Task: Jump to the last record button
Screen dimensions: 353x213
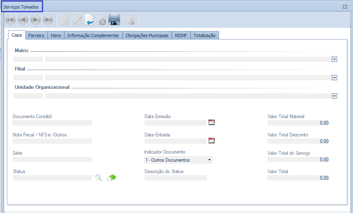Action: [x=48, y=20]
